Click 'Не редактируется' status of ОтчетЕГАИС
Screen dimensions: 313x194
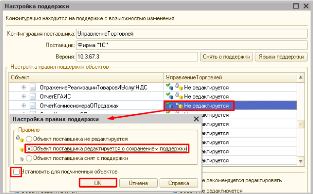tap(206, 97)
